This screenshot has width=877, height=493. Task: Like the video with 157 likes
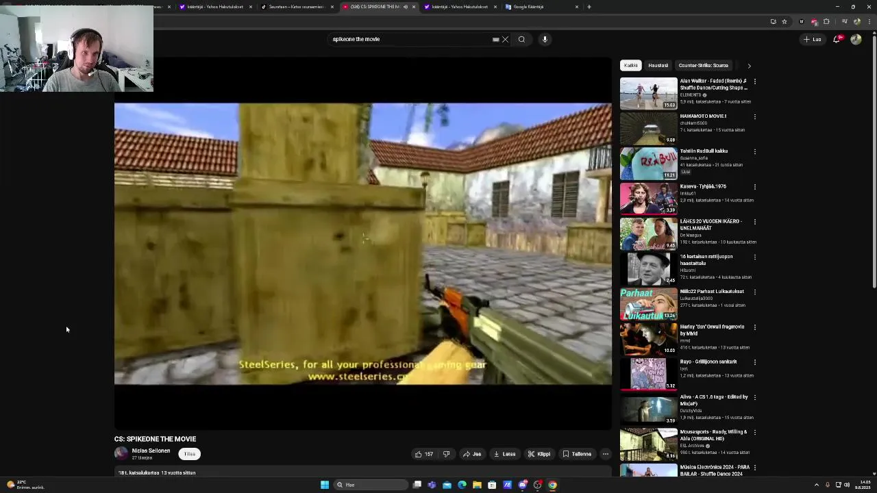click(424, 454)
